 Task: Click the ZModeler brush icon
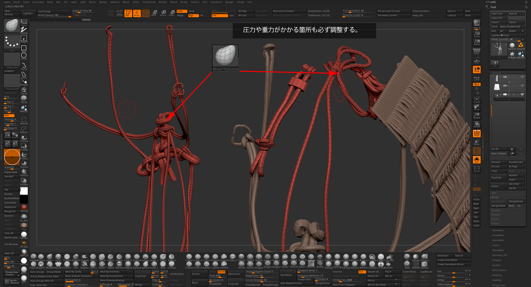click(x=415, y=265)
